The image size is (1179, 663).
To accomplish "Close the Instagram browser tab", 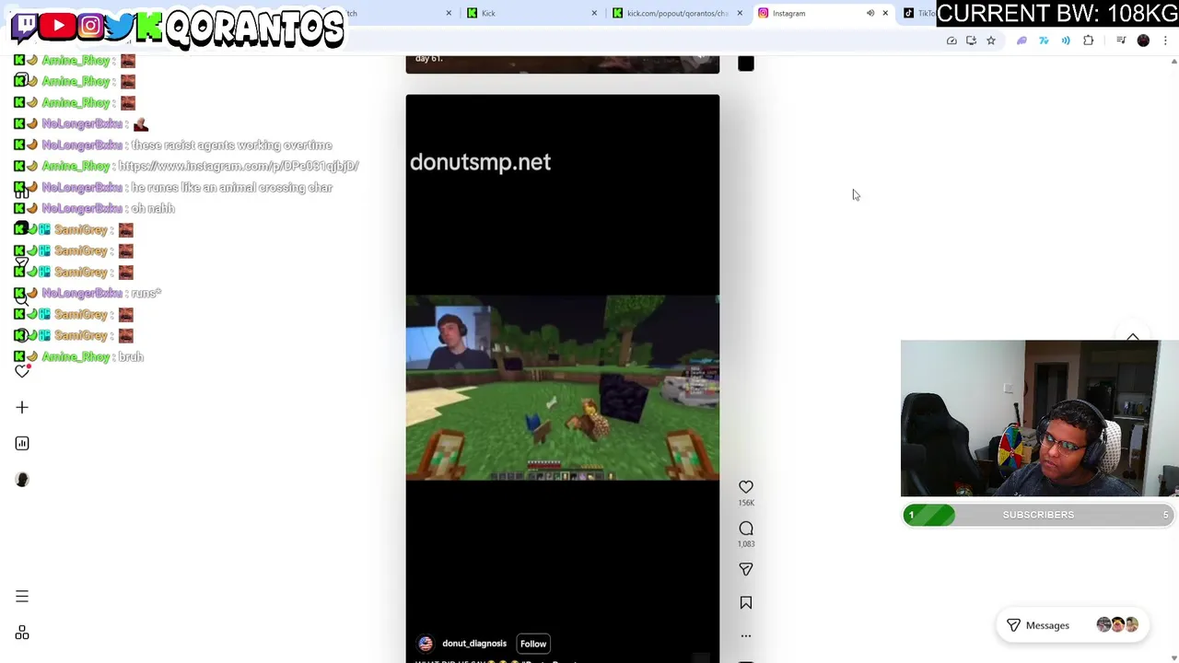I will pyautogui.click(x=885, y=13).
